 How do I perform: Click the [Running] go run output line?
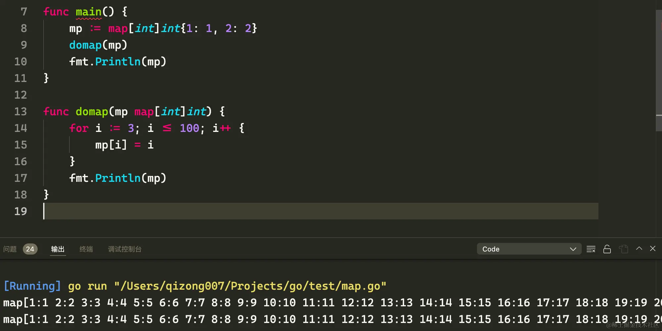(195, 286)
